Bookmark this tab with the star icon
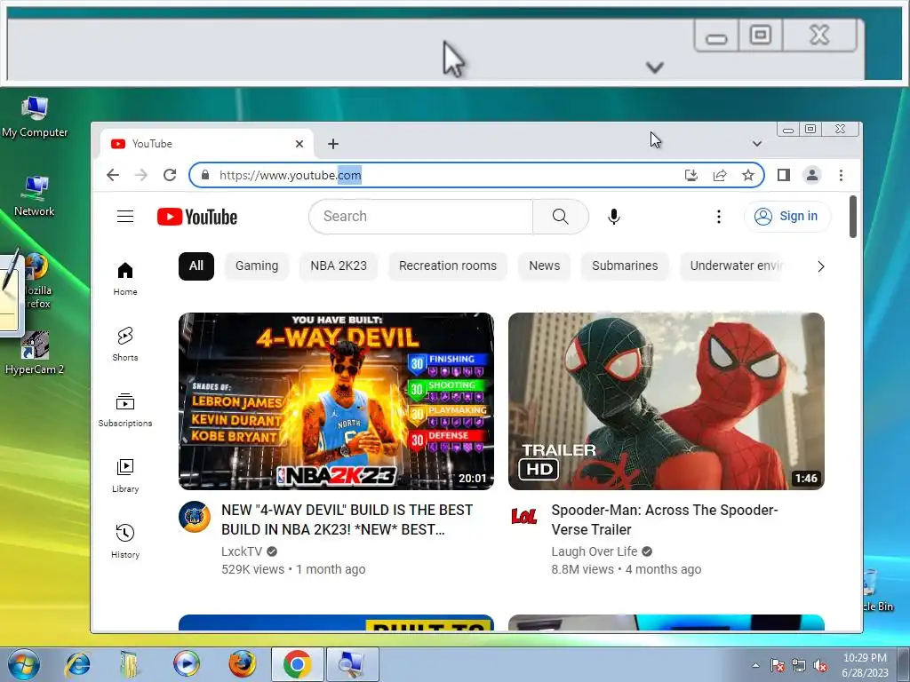Image resolution: width=910 pixels, height=682 pixels. pyautogui.click(x=748, y=175)
